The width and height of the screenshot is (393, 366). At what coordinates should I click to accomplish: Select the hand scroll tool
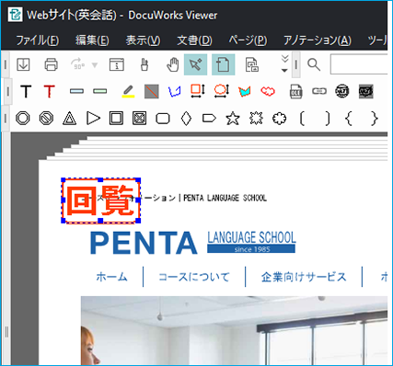(173, 64)
